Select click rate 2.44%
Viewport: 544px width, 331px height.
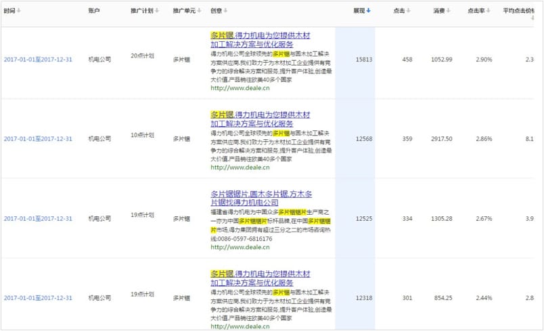click(484, 298)
